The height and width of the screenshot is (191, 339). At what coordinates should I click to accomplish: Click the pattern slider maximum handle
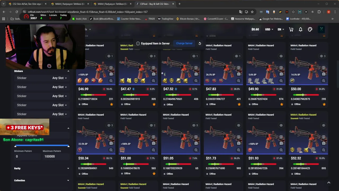point(68,146)
